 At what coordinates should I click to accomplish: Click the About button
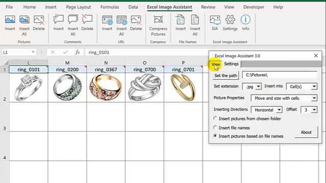(306, 132)
